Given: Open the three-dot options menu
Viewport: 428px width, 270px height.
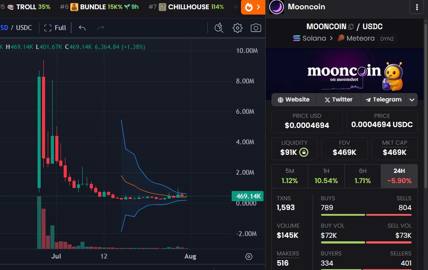Looking at the screenshot, I should [x=417, y=7].
